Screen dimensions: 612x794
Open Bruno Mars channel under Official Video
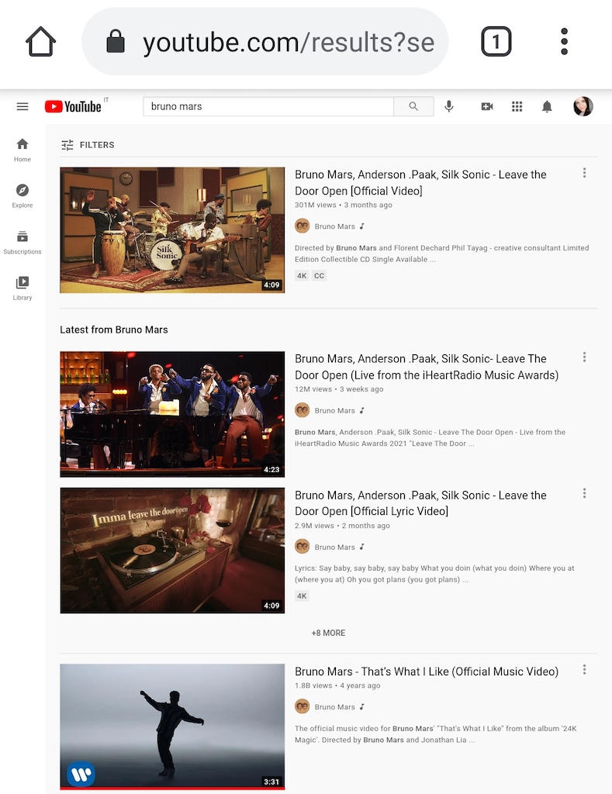click(x=334, y=226)
